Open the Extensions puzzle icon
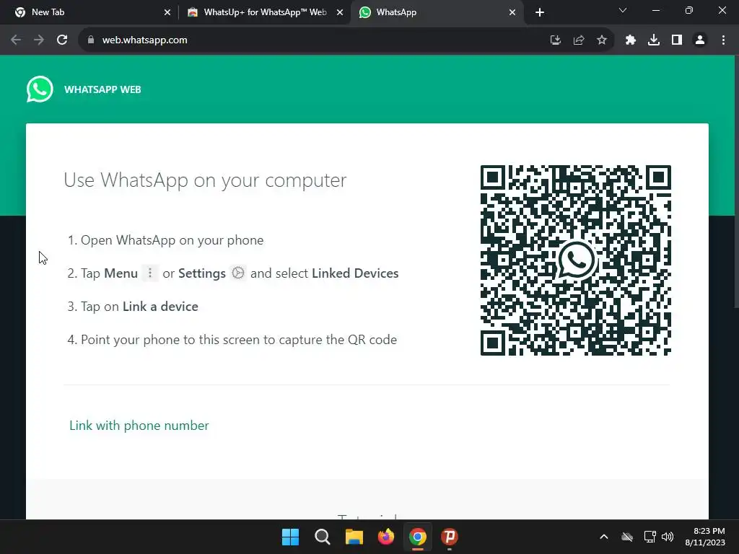 tap(631, 40)
